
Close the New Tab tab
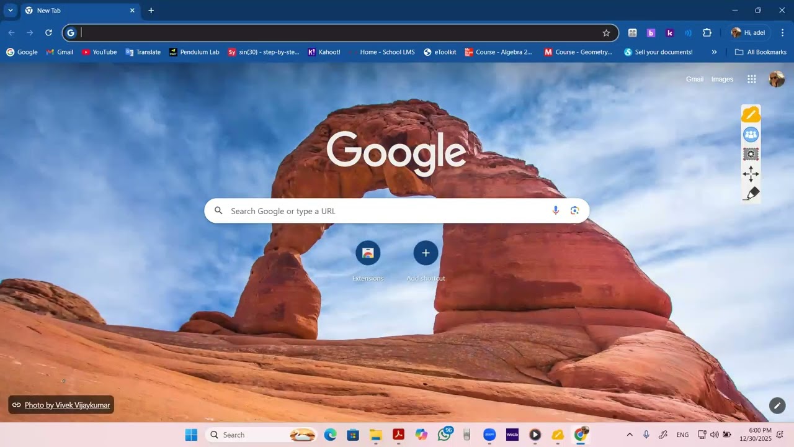[132, 11]
